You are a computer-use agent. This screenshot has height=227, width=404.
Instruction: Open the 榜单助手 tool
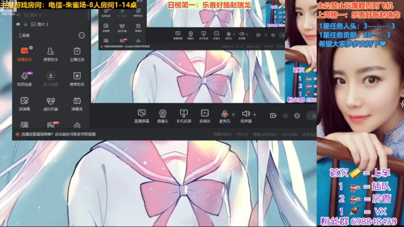(77, 79)
